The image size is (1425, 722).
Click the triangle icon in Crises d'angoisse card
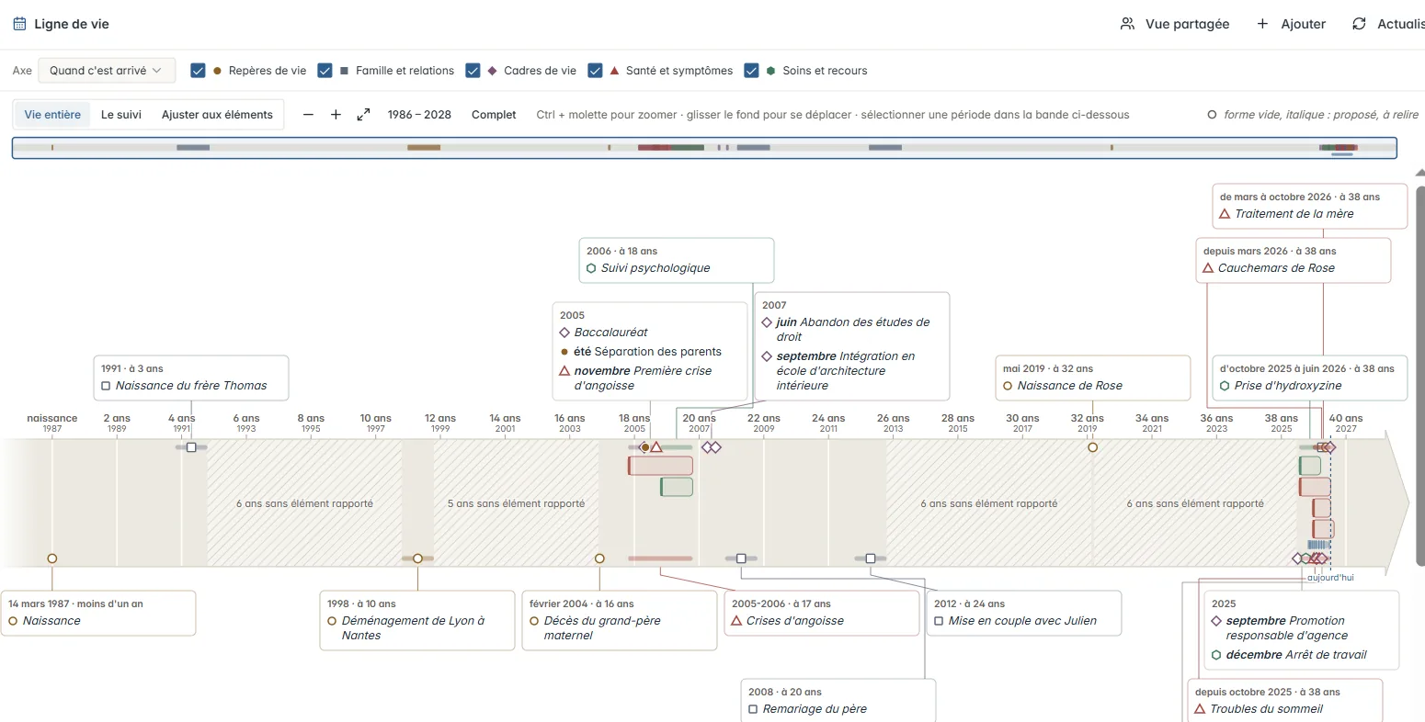click(x=736, y=621)
